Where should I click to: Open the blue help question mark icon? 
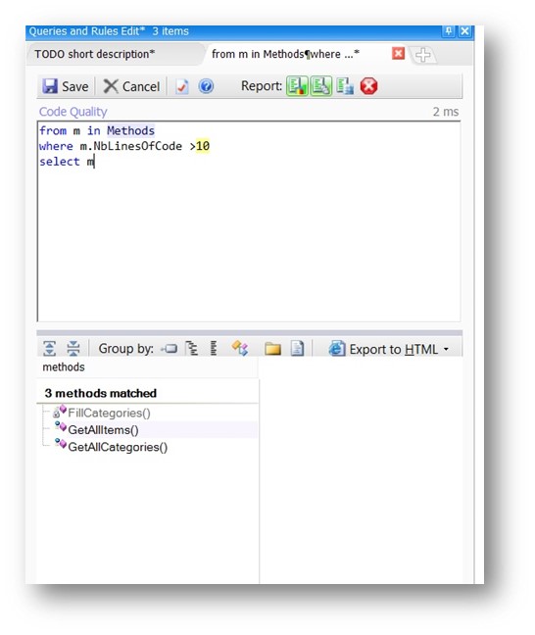206,86
